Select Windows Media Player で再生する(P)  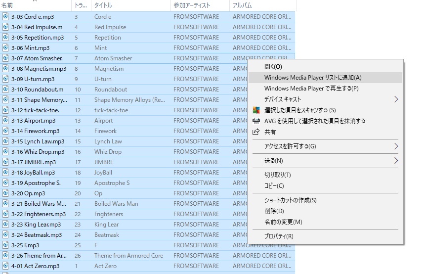pos(325,89)
